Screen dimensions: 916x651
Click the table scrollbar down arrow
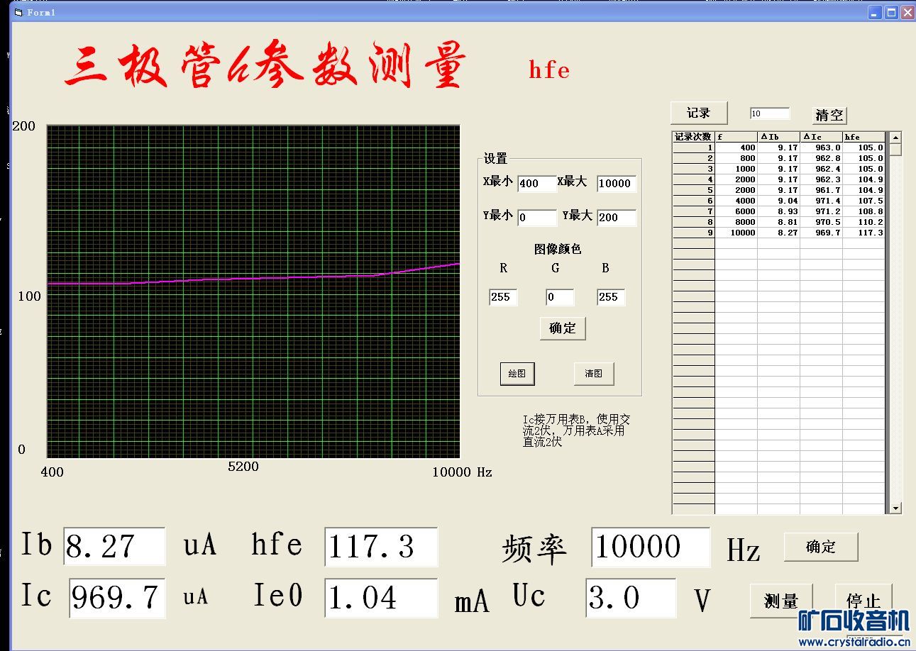click(x=895, y=508)
